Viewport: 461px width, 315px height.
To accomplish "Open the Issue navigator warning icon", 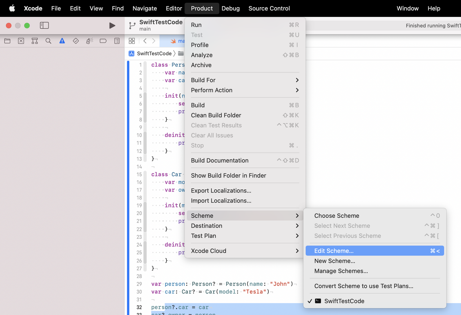I will pyautogui.click(x=62, y=41).
